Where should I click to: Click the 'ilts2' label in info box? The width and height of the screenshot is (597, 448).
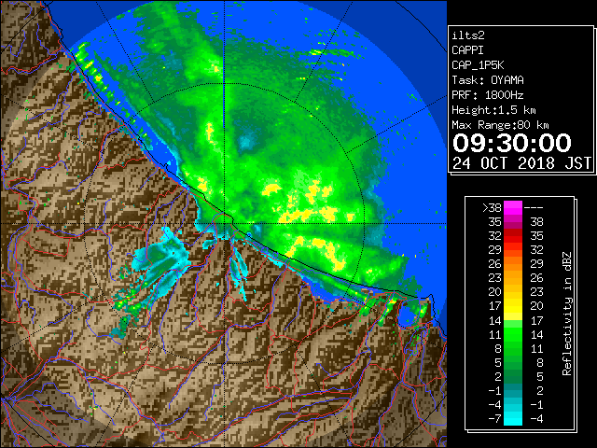pyautogui.click(x=468, y=35)
